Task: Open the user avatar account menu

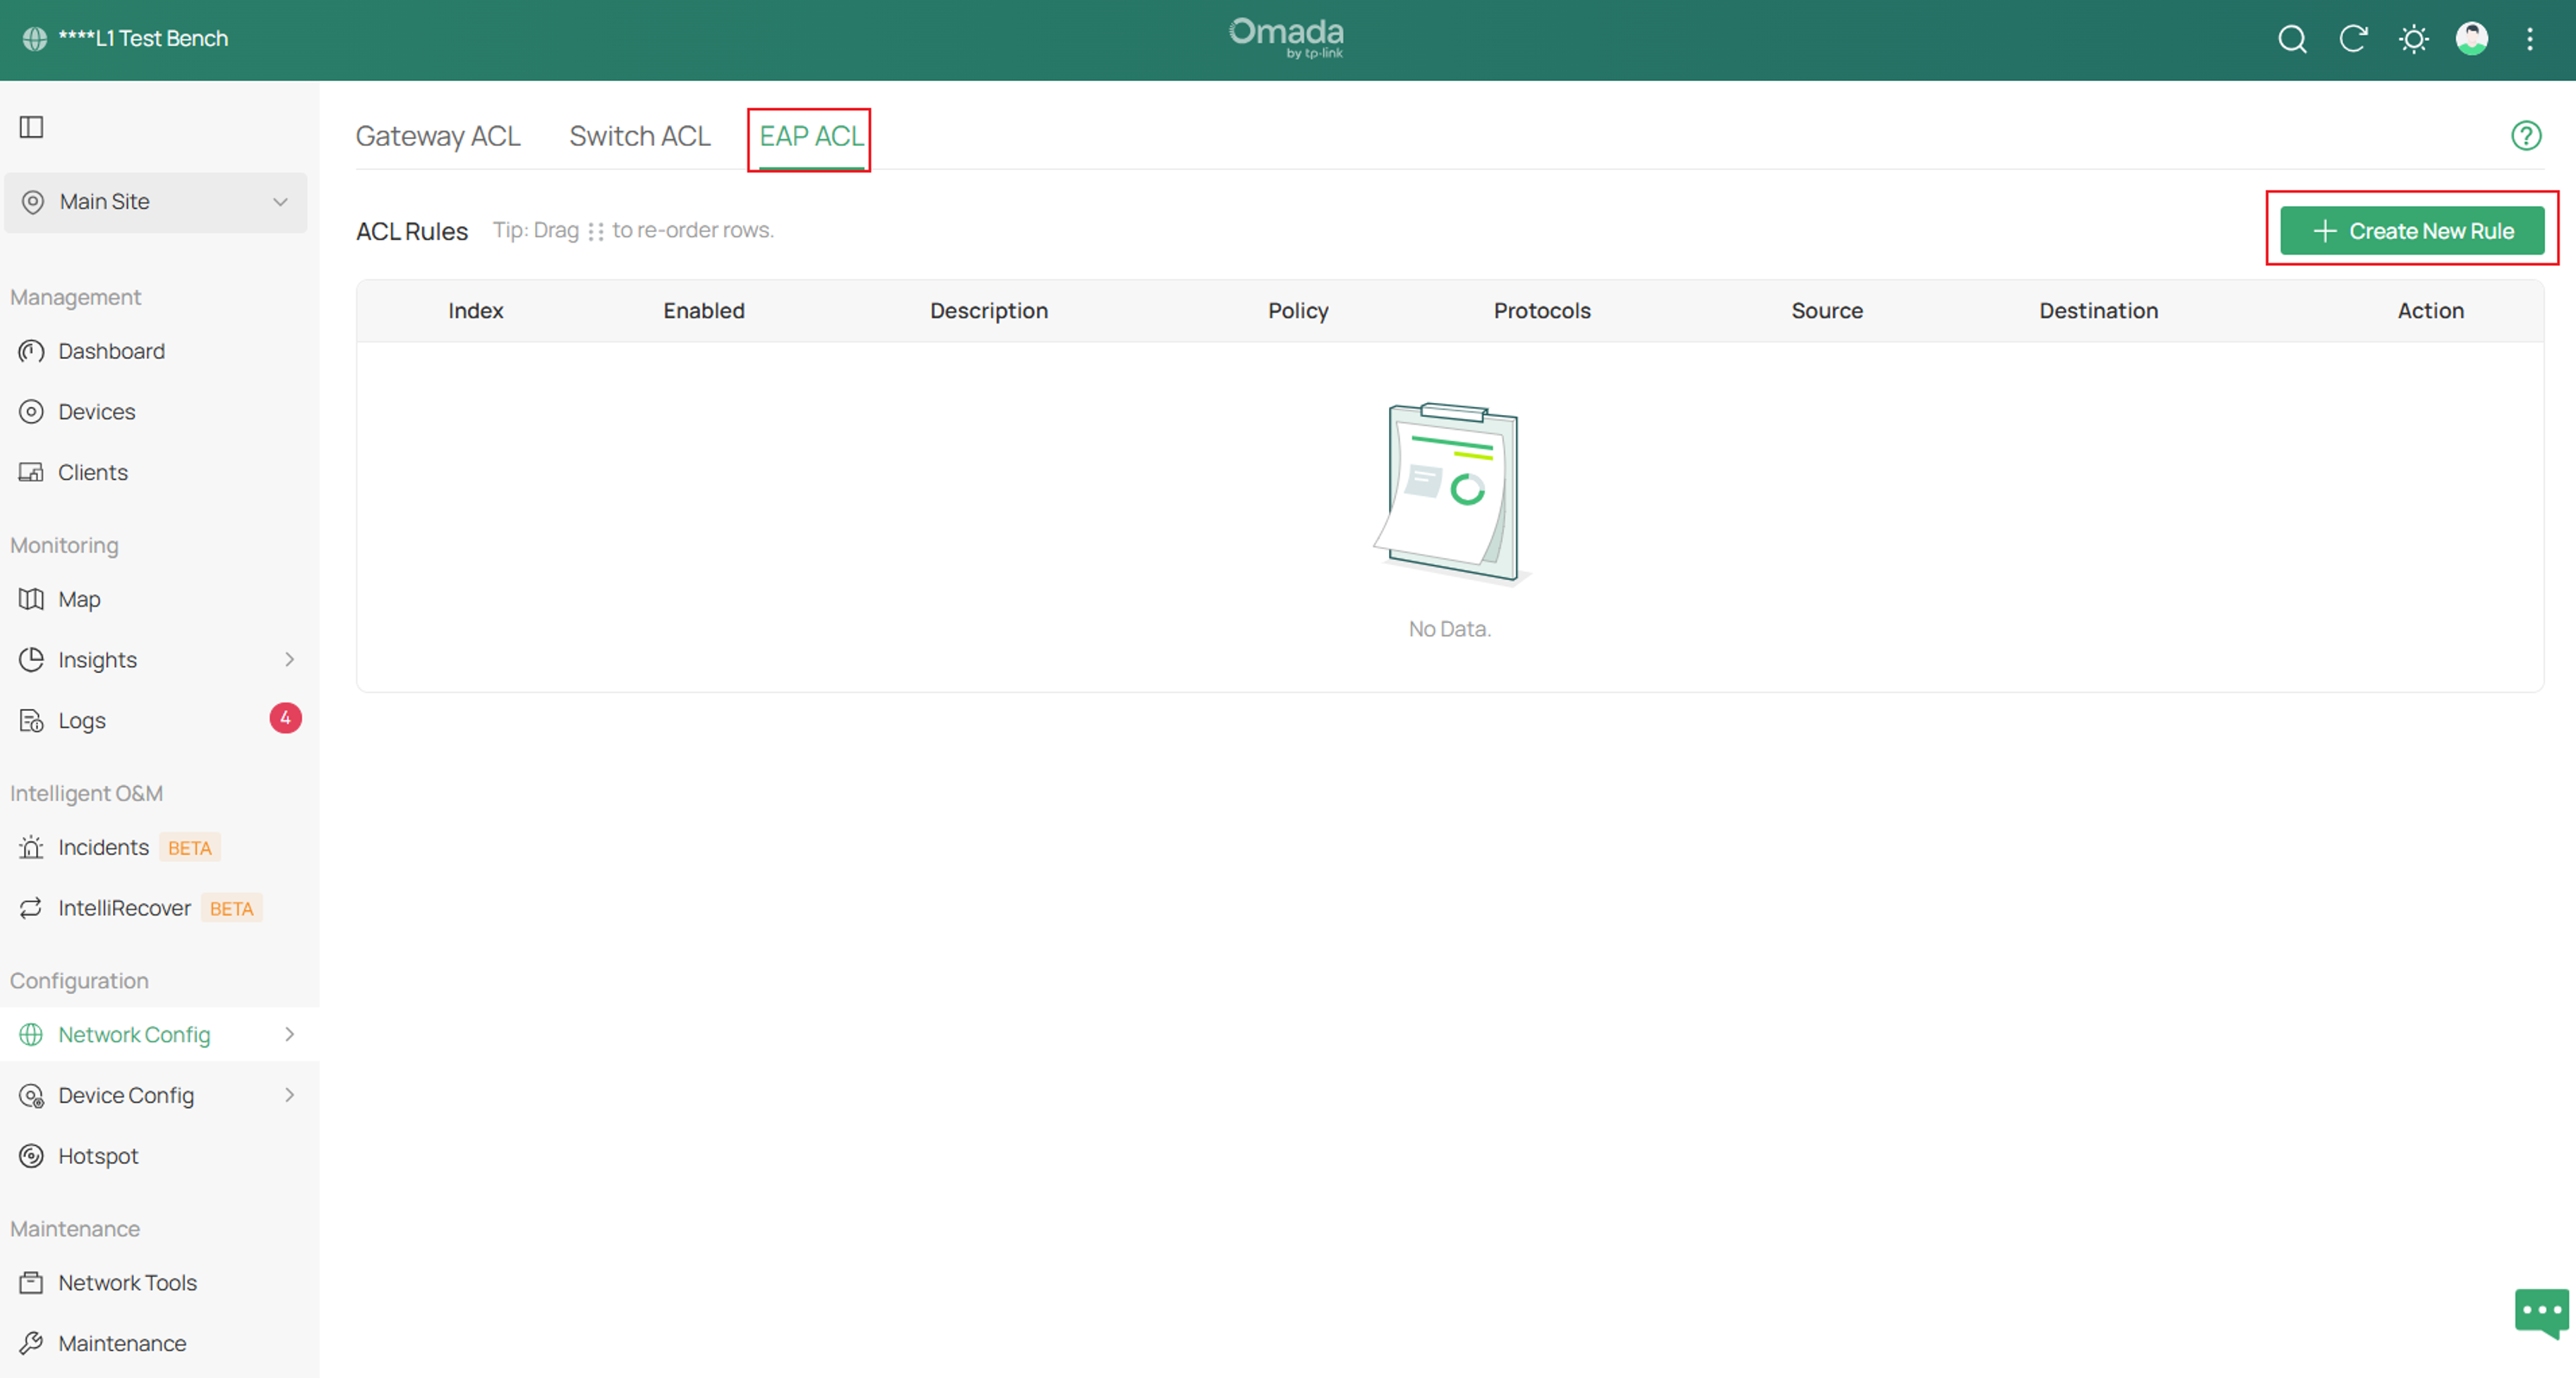Action: [x=2472, y=39]
